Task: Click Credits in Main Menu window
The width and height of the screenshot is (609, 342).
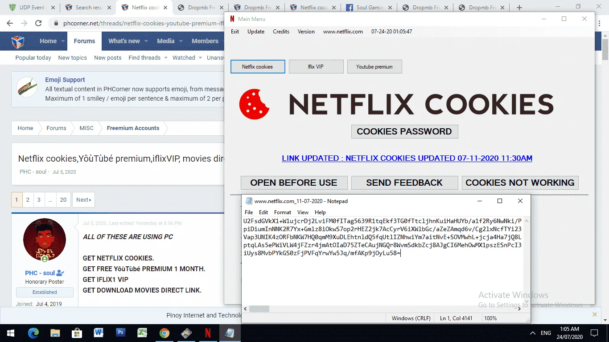Action: (281, 32)
